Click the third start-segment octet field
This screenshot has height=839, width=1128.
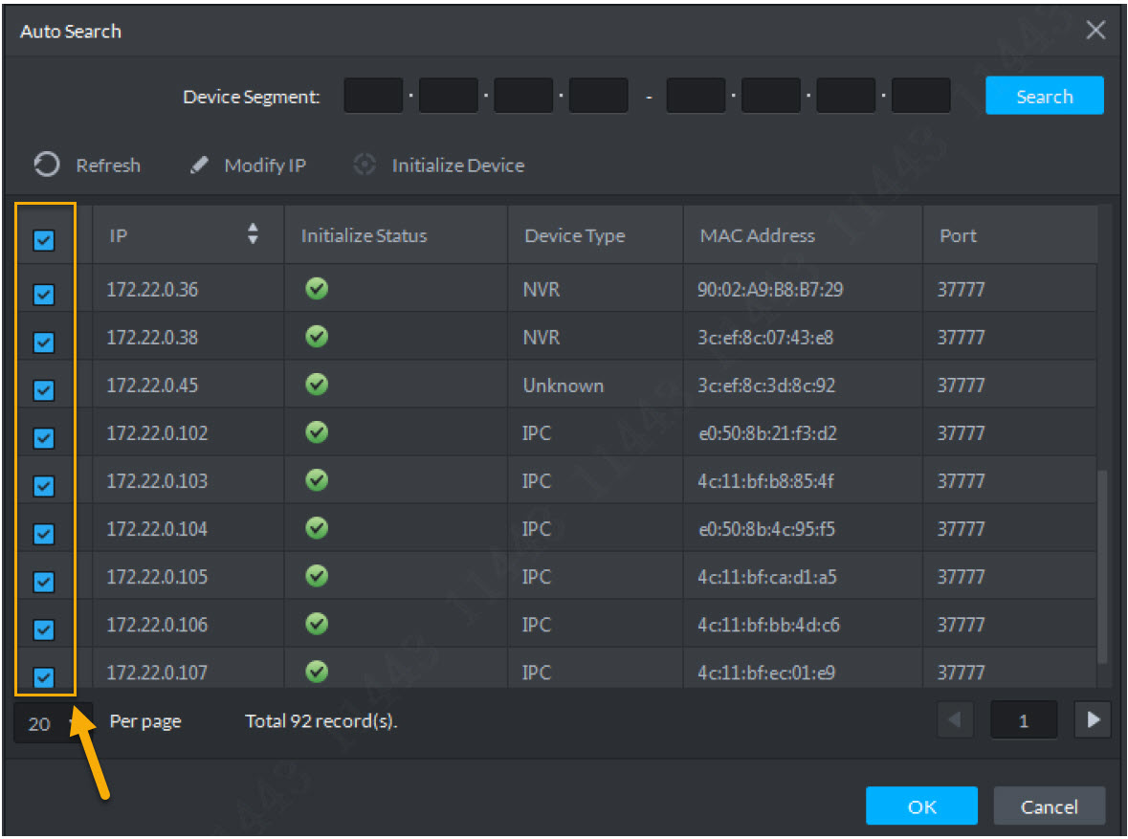523,95
